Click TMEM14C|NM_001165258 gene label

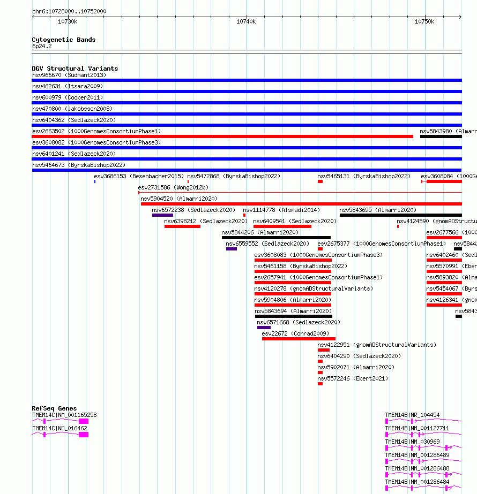[64, 415]
